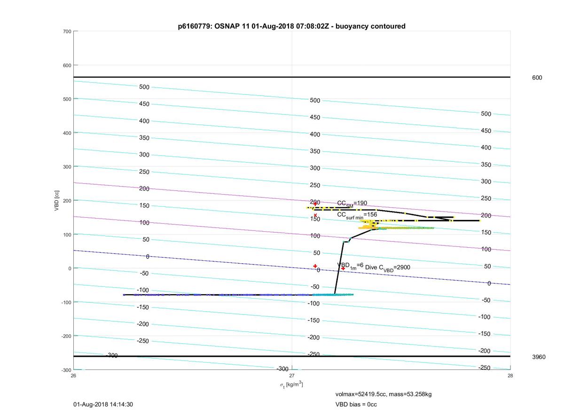Click the "VBD [cc]" y-axis label

pyautogui.click(x=57, y=201)
